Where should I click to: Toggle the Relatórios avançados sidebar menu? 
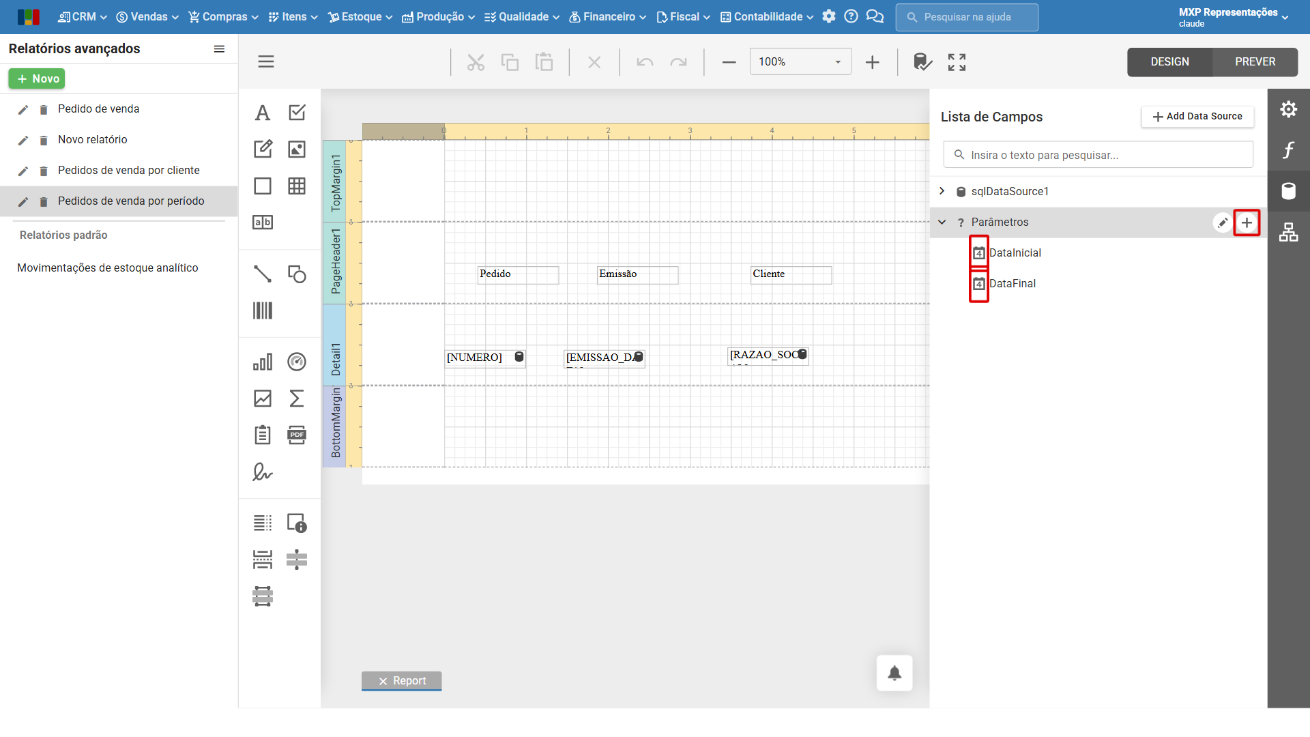[x=219, y=48]
